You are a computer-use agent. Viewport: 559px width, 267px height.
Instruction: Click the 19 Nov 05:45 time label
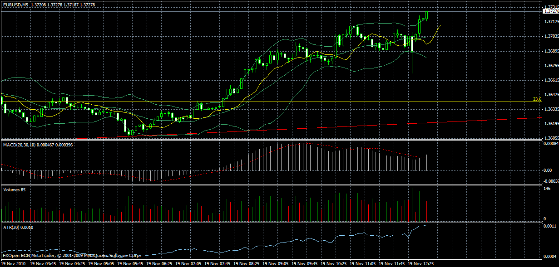point(129,263)
